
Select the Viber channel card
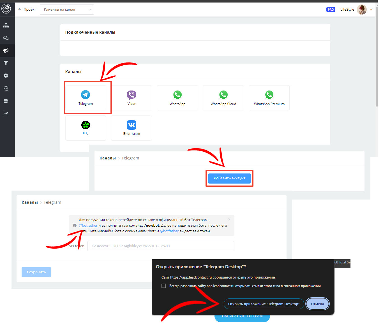[131, 98]
